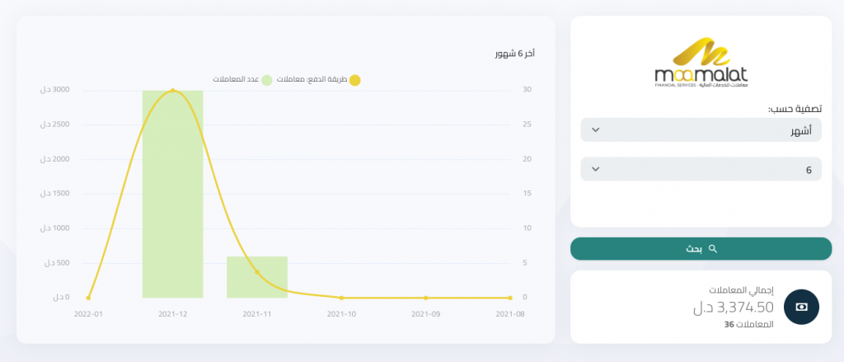Click the magnifier icon on the search button
844x362 pixels.
click(713, 248)
